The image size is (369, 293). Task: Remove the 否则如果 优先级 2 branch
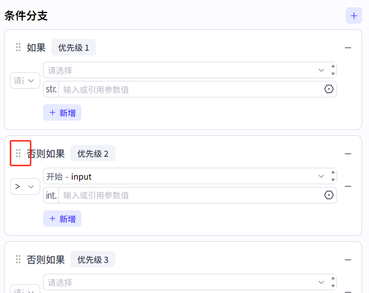click(x=348, y=154)
